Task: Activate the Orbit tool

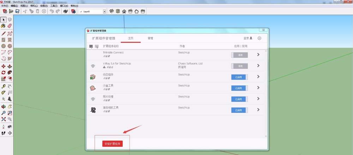Action: pos(4,107)
